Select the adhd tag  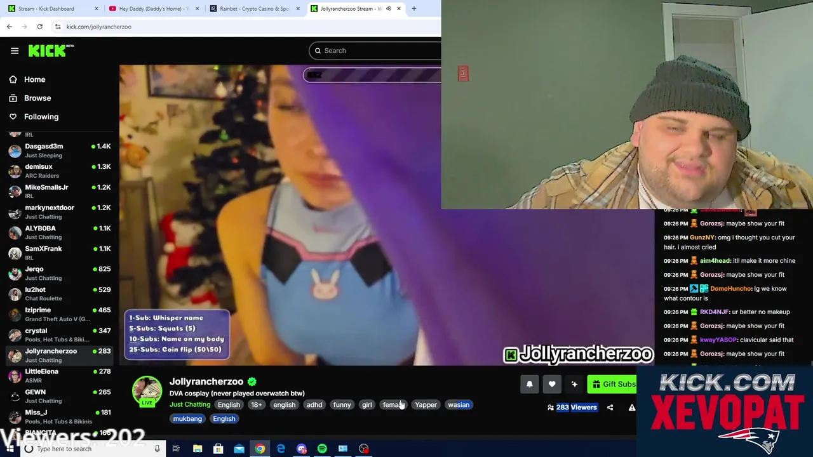(314, 405)
